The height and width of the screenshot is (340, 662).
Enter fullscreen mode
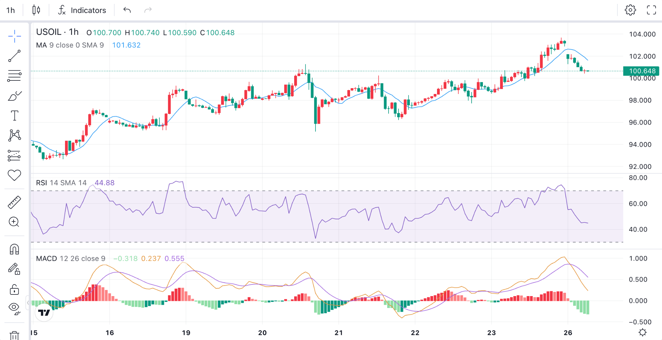point(651,10)
